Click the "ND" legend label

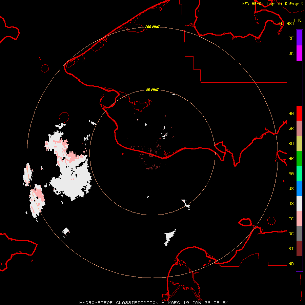[291, 264]
